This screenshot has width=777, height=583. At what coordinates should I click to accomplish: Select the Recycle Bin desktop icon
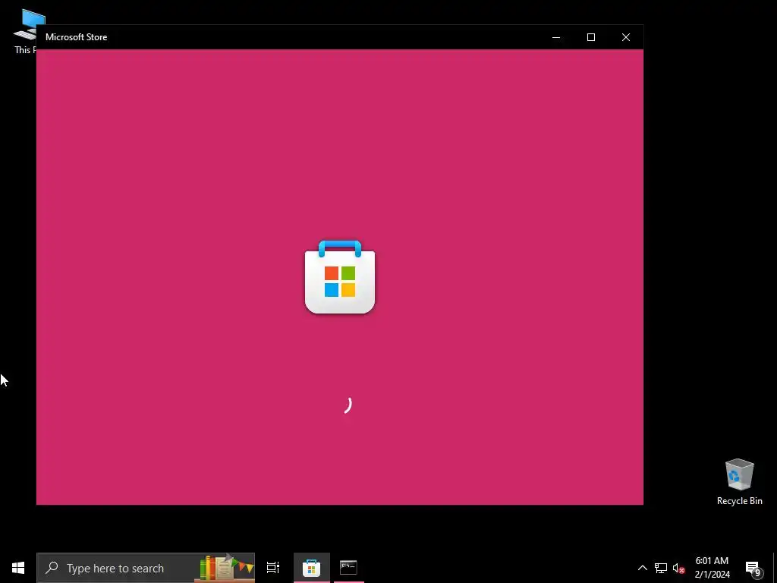739,482
